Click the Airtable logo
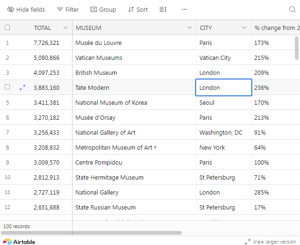 (x=19, y=242)
